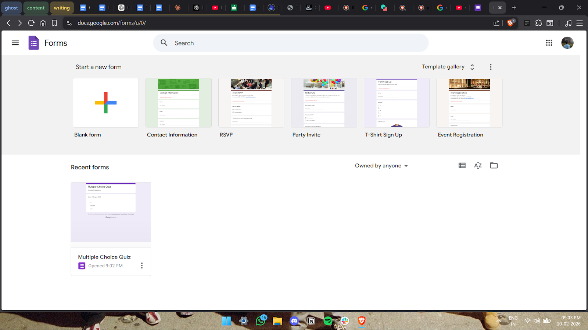Screen dimensions: 588x330
Task: Open the main hamburger menu
Action: coord(15,43)
